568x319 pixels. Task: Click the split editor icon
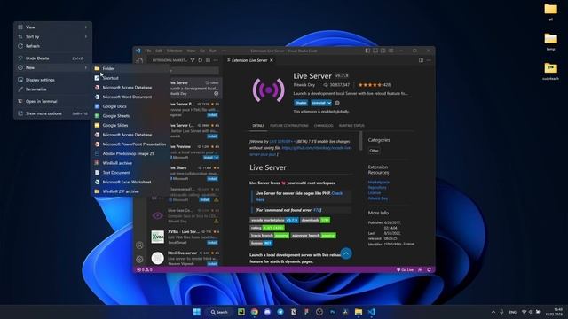[x=421, y=60]
